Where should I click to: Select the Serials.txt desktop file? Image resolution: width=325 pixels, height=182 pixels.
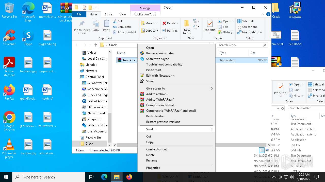[x=295, y=38]
